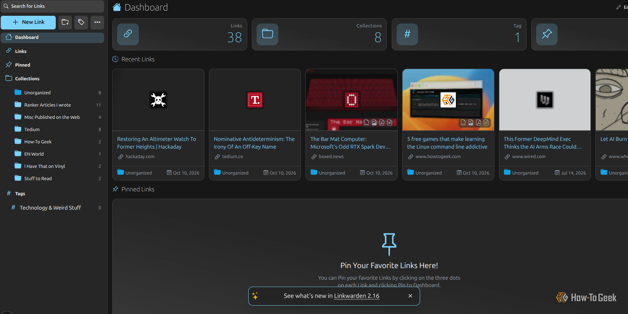Click the Wired favicon on the card
This screenshot has width=628, height=314.
pos(545,100)
